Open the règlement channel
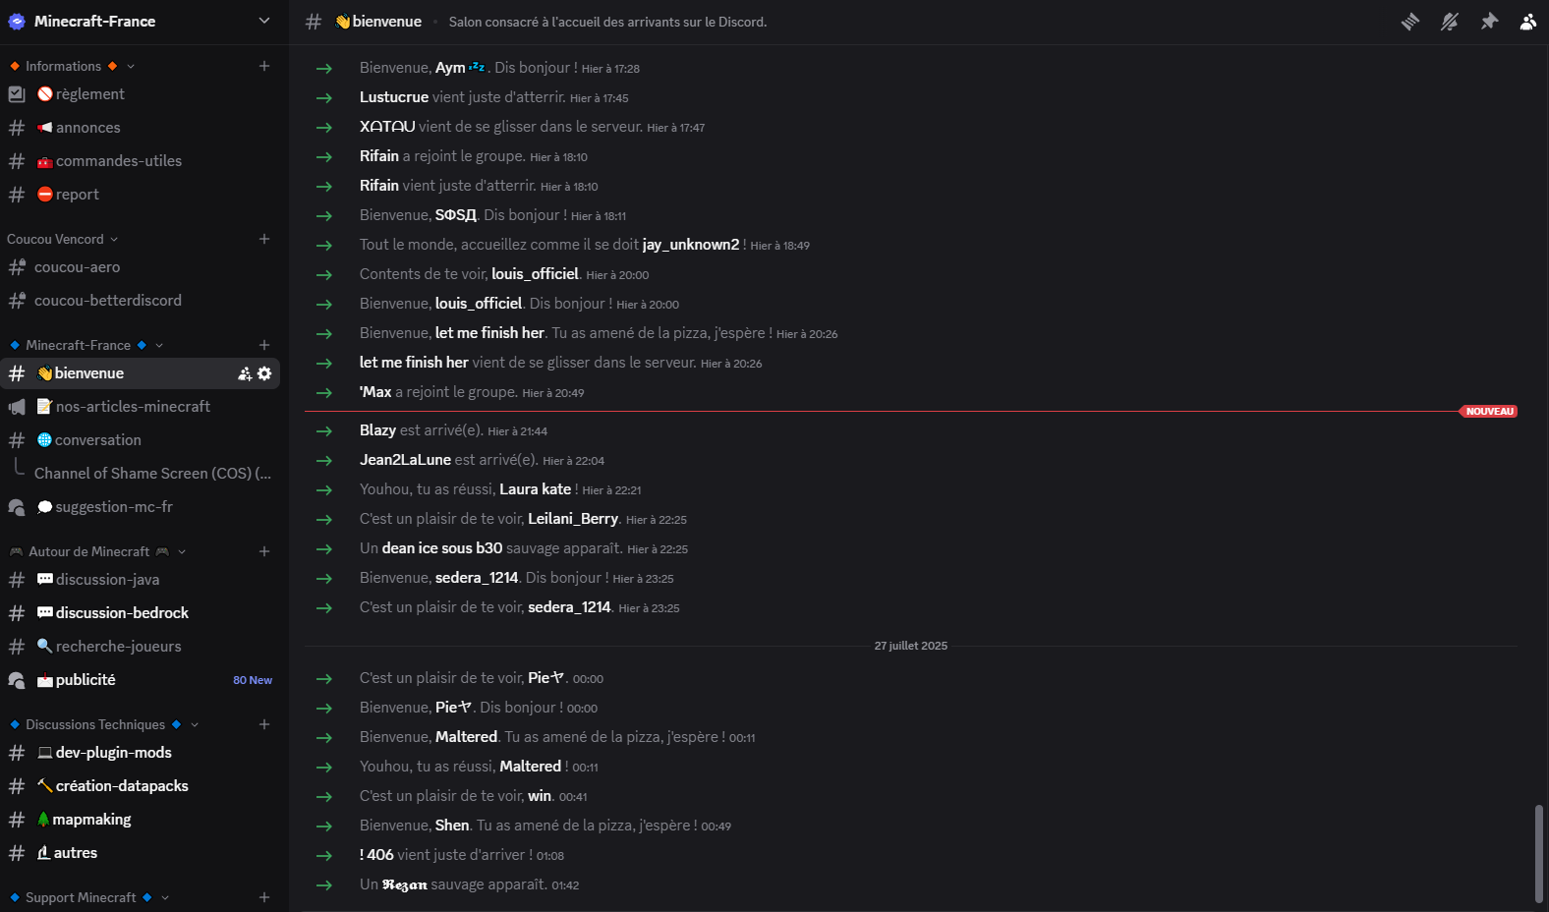The width and height of the screenshot is (1549, 912). point(143,94)
